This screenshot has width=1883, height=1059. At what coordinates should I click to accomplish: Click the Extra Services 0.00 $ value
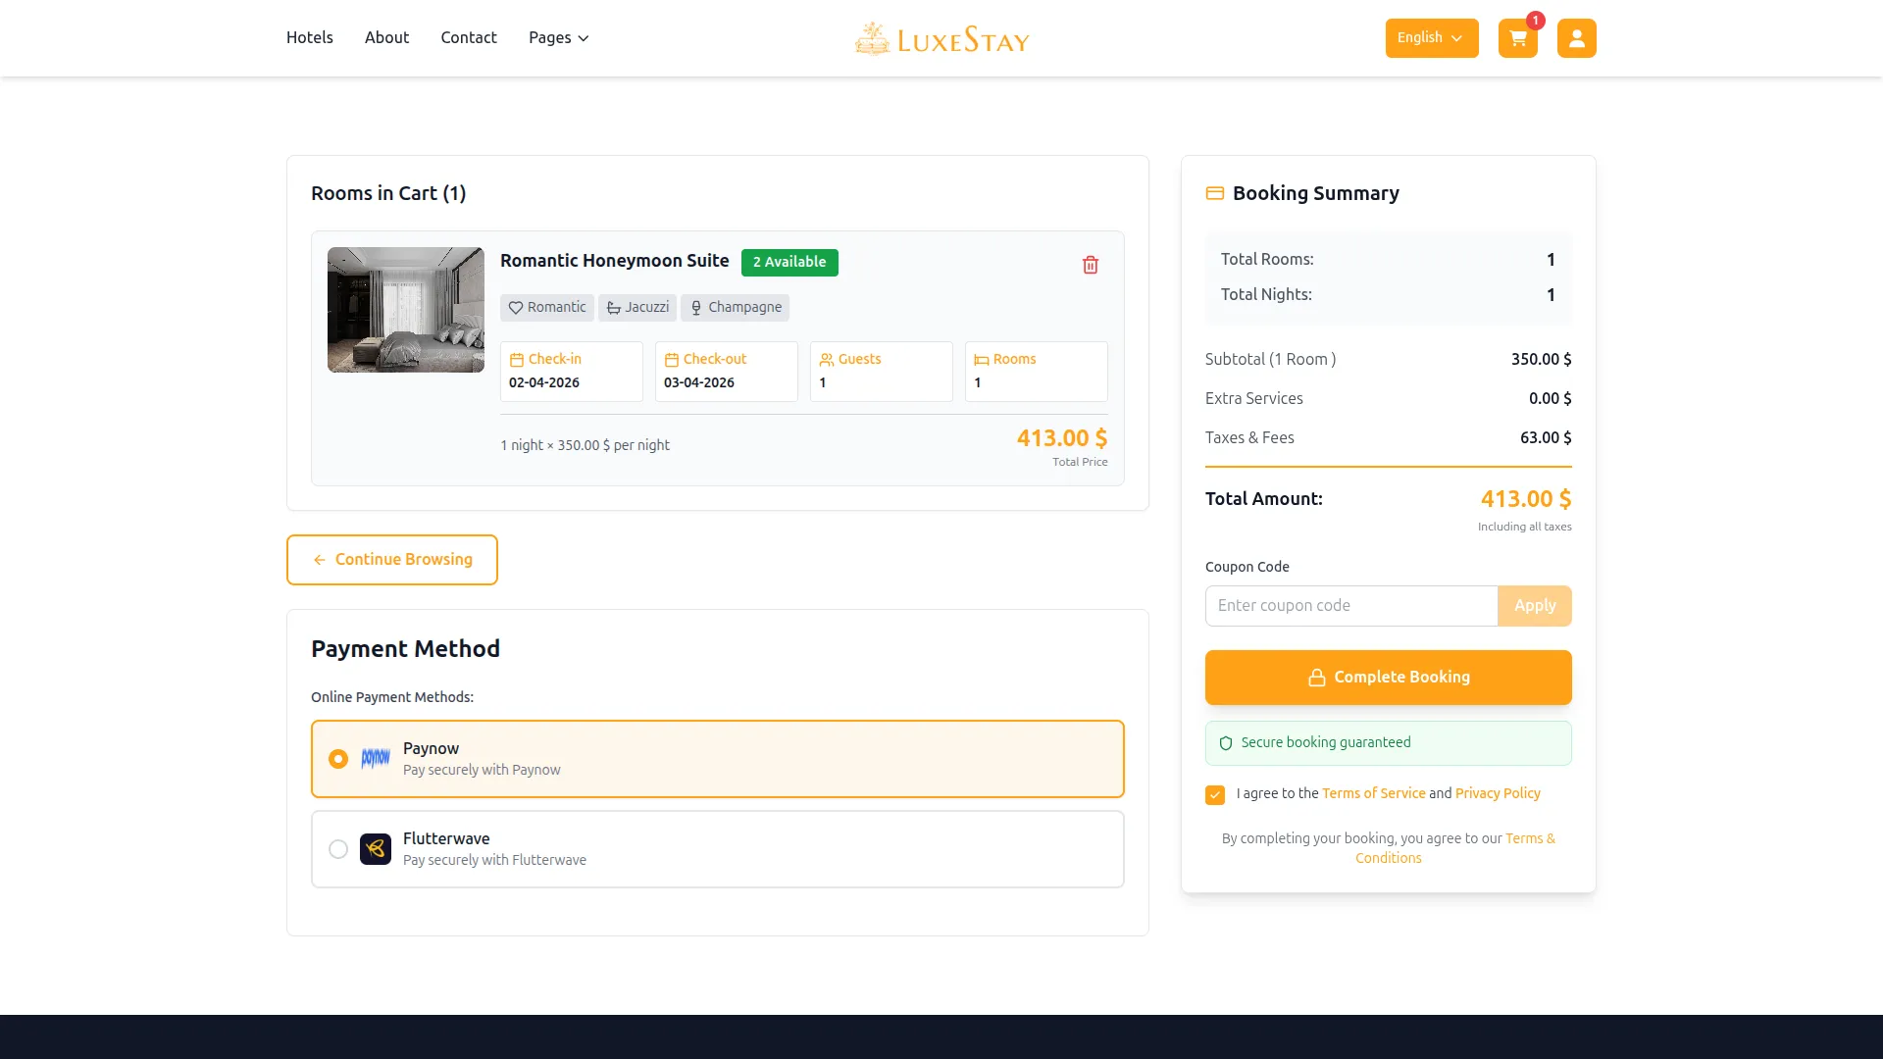1551,399
